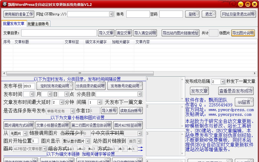Click the 发布文章 publish button
The image size is (259, 162).
click(x=199, y=91)
